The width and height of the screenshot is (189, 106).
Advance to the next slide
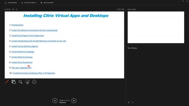point(74,101)
